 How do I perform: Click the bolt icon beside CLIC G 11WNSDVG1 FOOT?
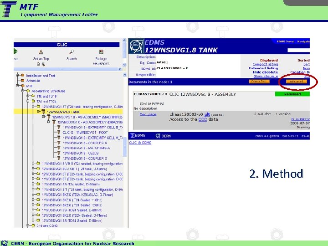tap(59, 132)
